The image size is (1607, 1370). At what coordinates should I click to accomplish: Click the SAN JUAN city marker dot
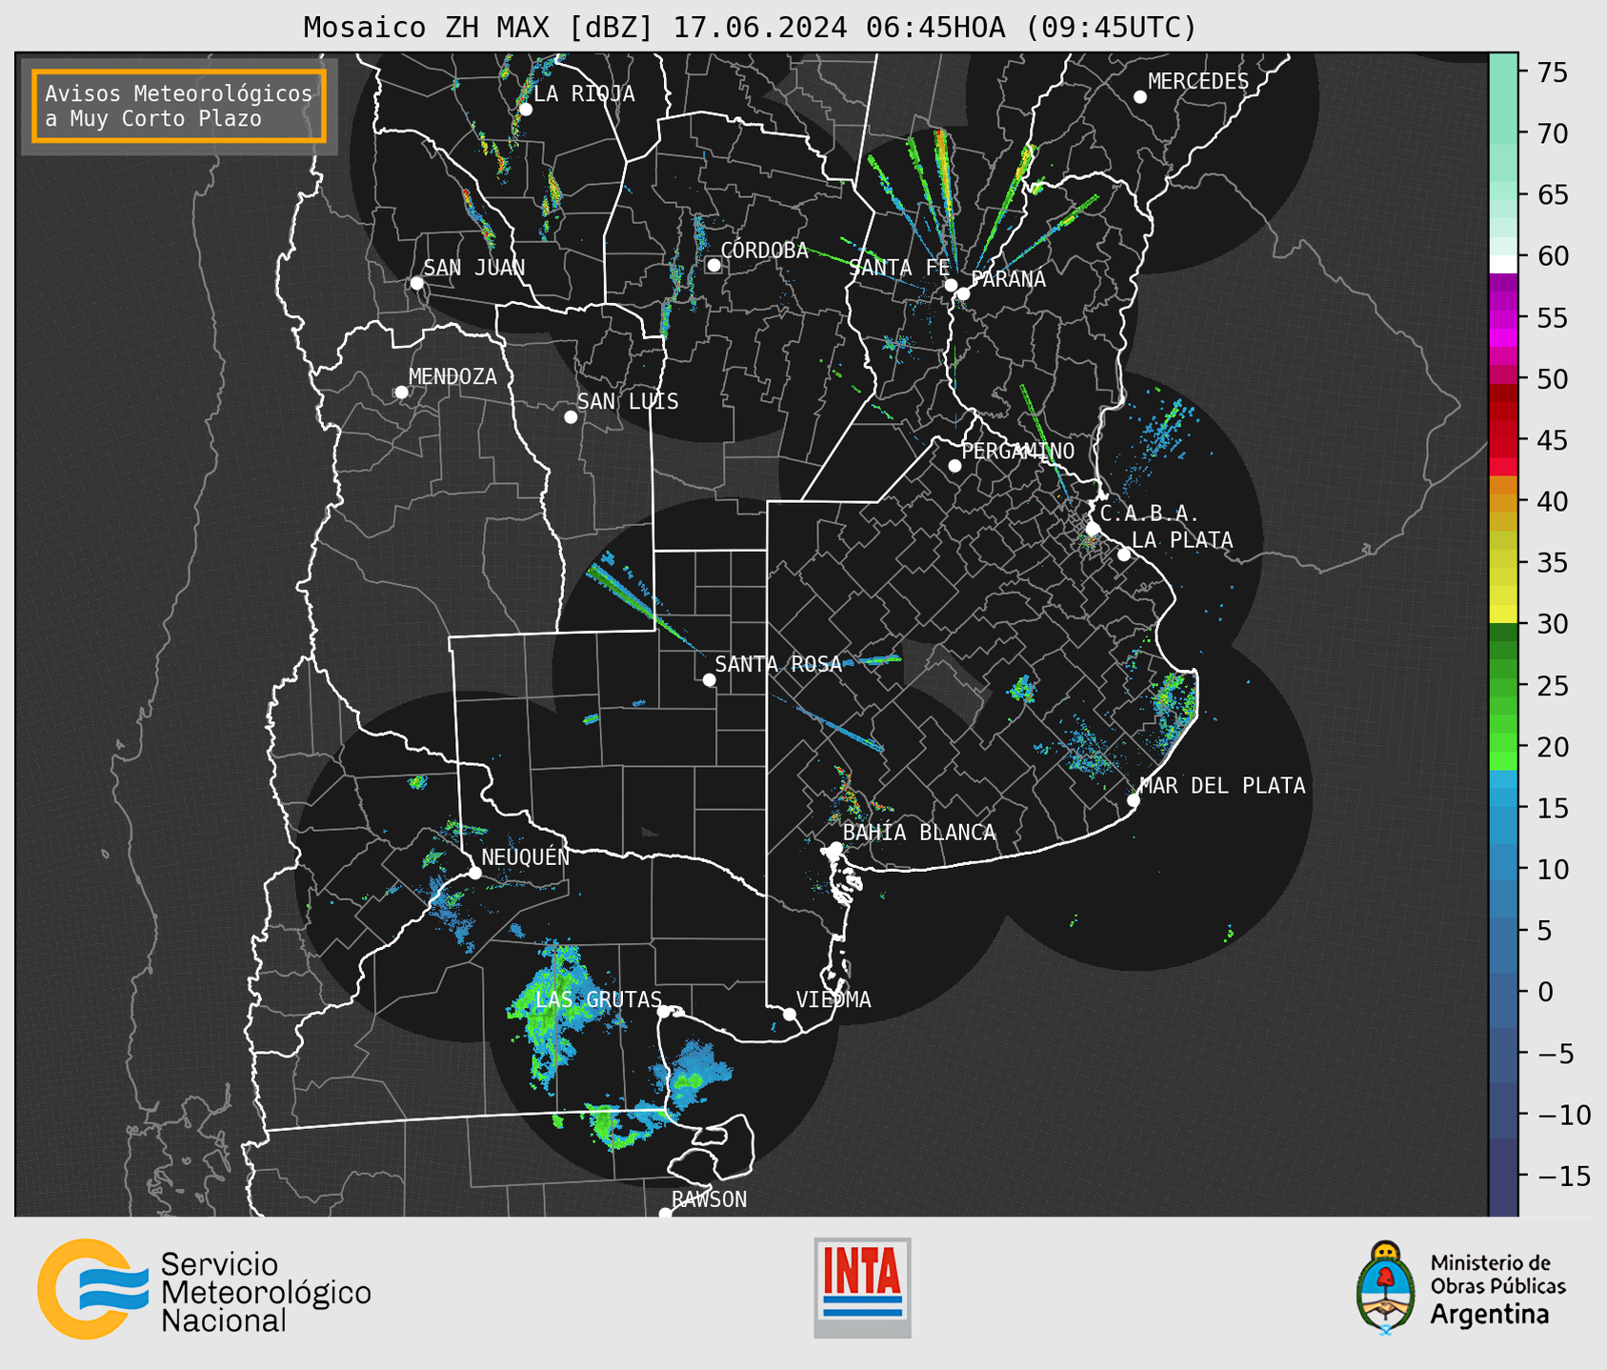(416, 283)
